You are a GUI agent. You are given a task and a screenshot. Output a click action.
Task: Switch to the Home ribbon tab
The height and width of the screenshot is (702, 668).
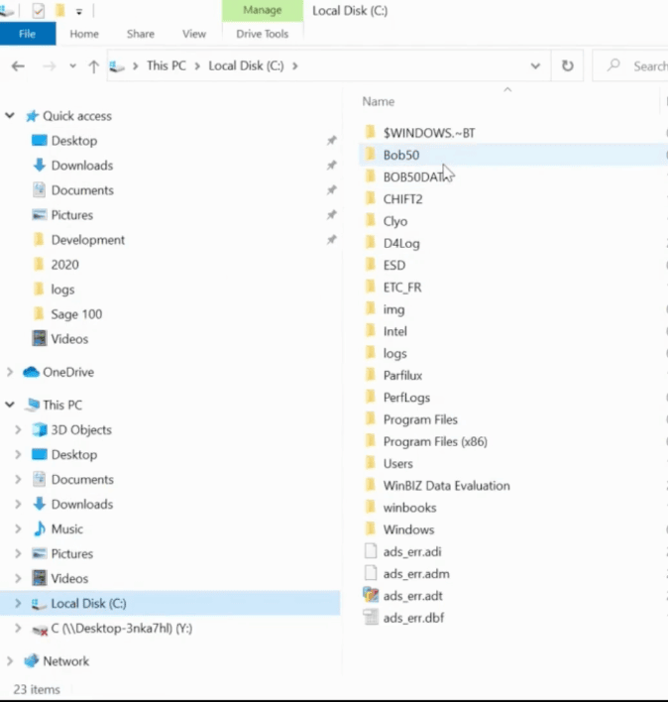pyautogui.click(x=84, y=34)
